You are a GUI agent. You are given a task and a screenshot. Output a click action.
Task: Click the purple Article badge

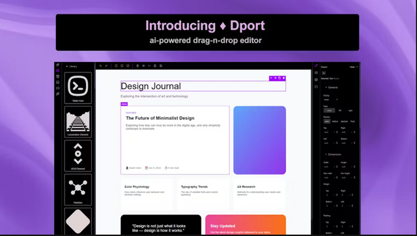124,104
